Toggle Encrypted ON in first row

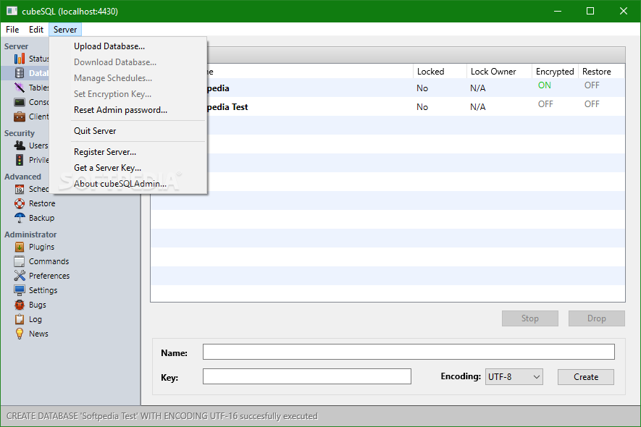(545, 85)
